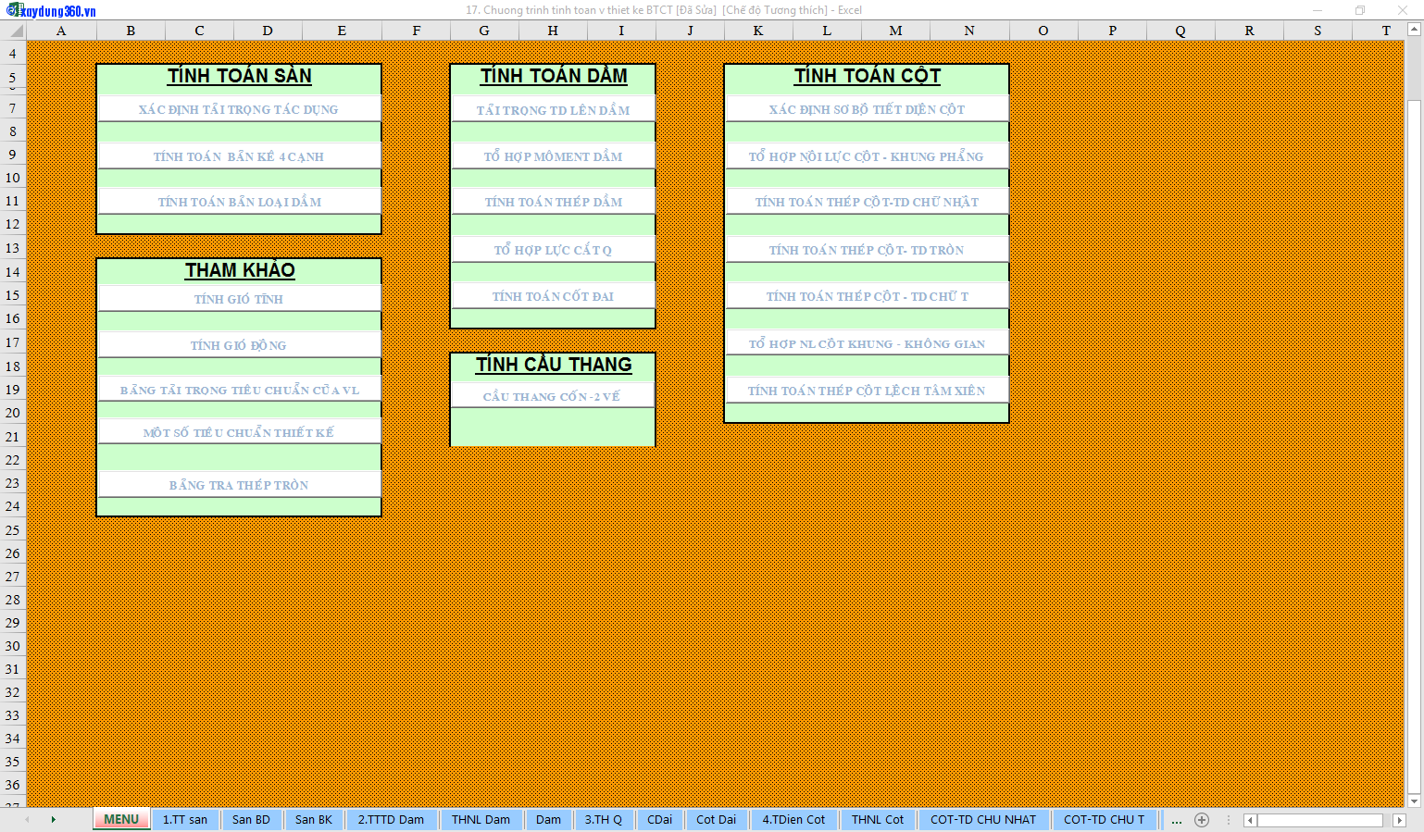This screenshot has height=832, width=1424.
Task: Click the select-all corner triangle
Action: point(16,31)
